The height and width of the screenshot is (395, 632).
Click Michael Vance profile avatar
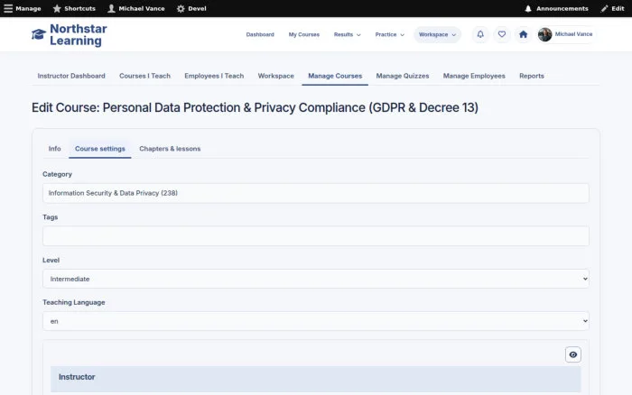[545, 34]
